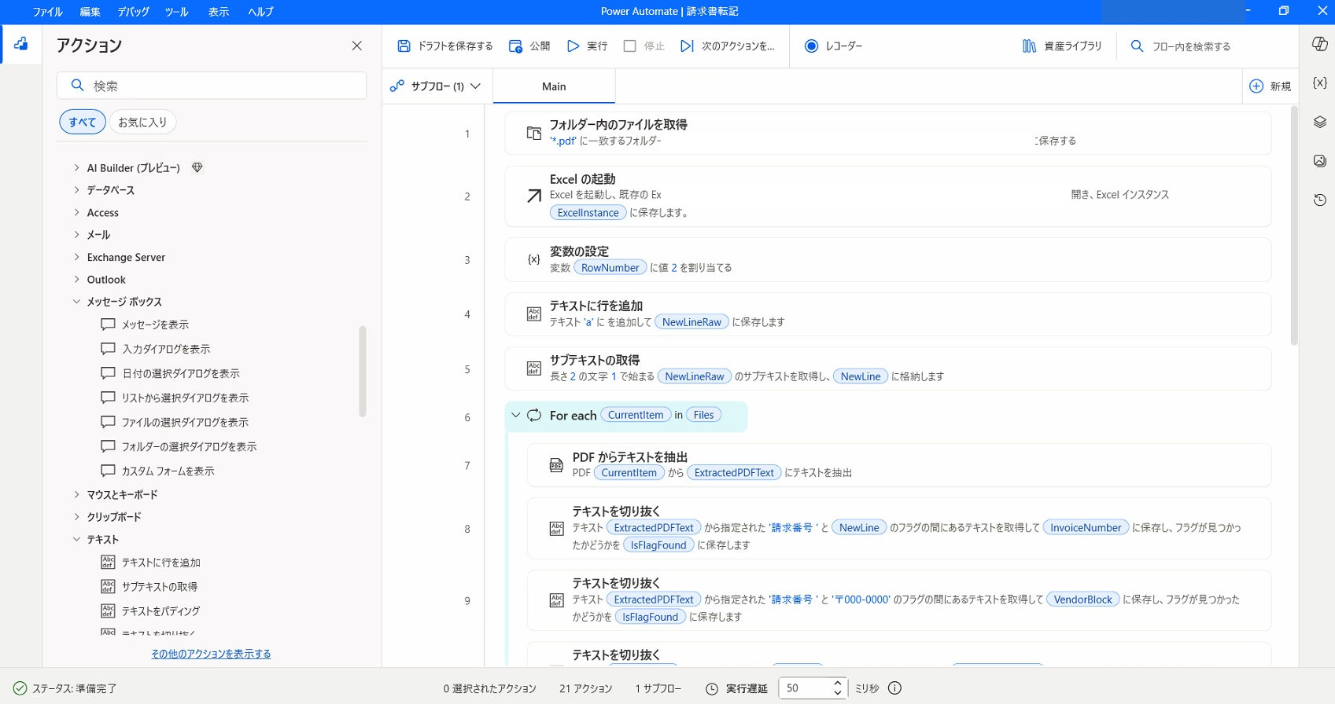The width and height of the screenshot is (1335, 704).
Task: Run the flow with 実行 play icon
Action: point(573,46)
